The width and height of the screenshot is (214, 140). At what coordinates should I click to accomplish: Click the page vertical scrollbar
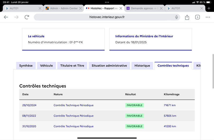[213, 71]
